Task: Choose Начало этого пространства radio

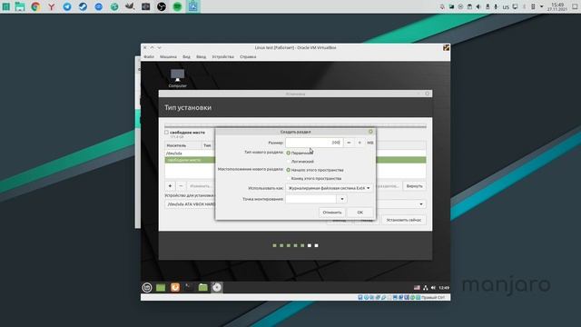Action: 289,170
